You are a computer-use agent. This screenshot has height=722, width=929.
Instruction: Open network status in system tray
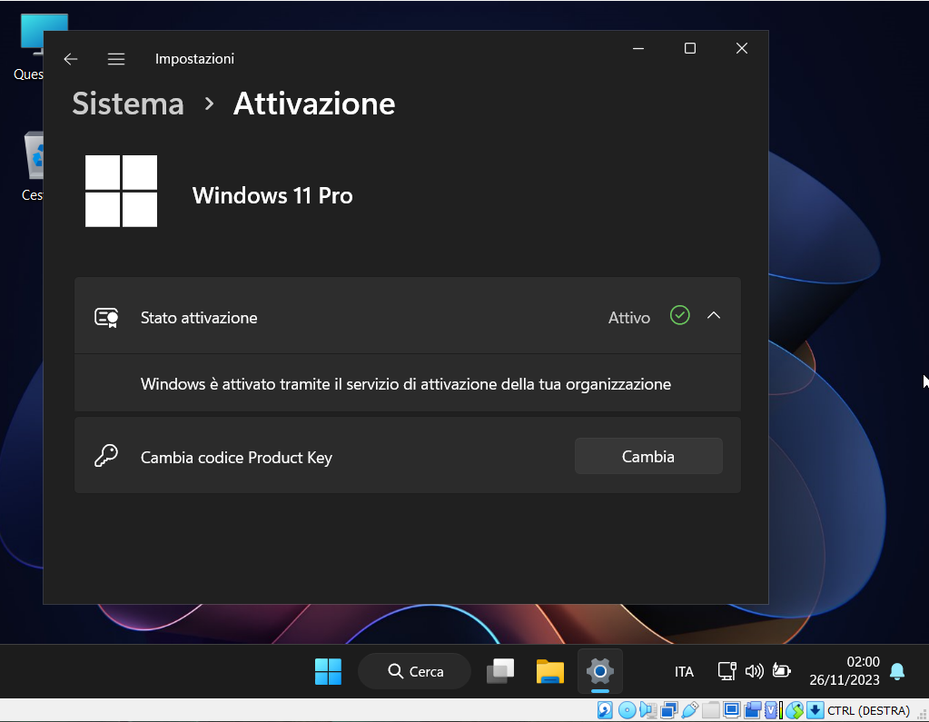tap(727, 671)
